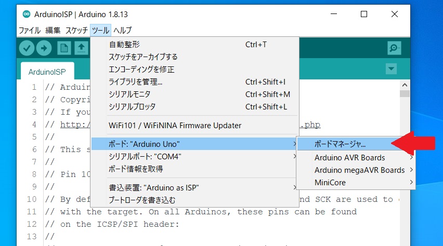The image size is (443, 246).
Task: Expand the シリアルポート: "COM4" submenu
Action: coord(195,156)
